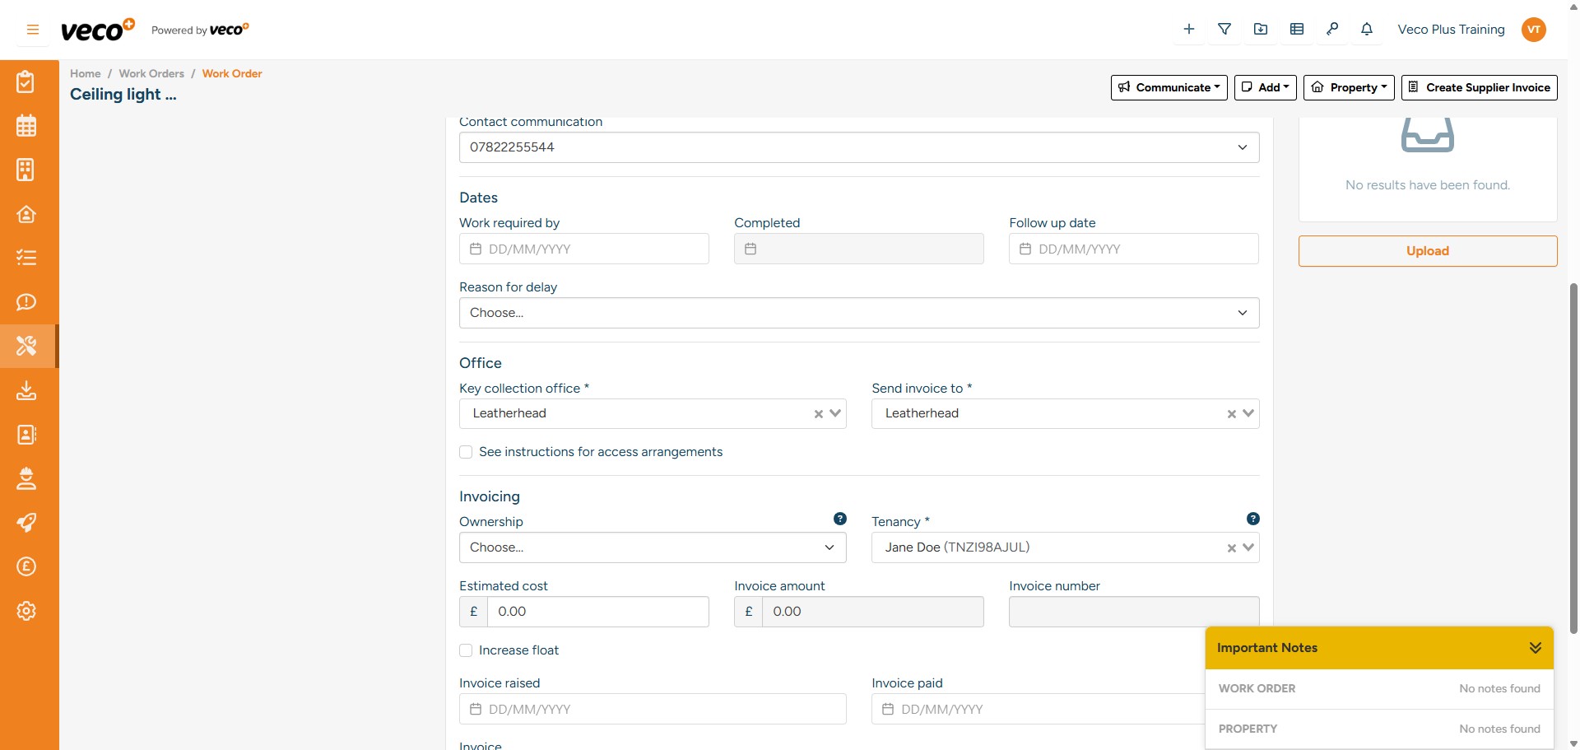Select the calendar icon in the sidebar
The image size is (1580, 750).
point(26,125)
